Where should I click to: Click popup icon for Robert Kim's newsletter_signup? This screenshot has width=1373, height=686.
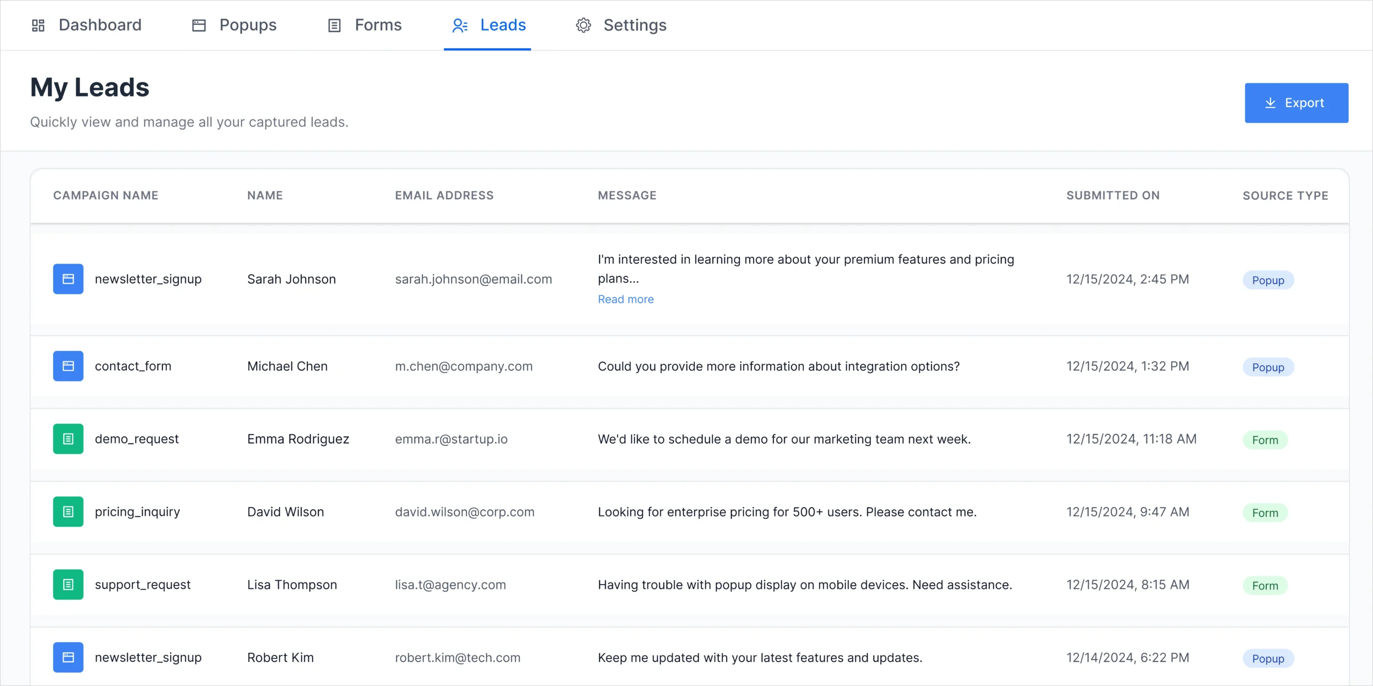pos(68,658)
